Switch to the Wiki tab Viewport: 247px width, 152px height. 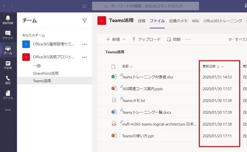(196, 21)
